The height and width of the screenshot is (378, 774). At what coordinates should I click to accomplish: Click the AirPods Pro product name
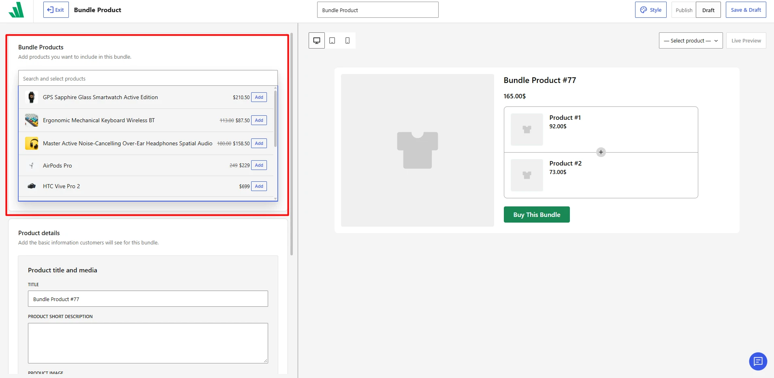pos(58,166)
